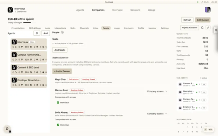The height and width of the screenshot is (136, 218).
Task: Click the Intervieux main agent avatar
Action: (14, 42)
